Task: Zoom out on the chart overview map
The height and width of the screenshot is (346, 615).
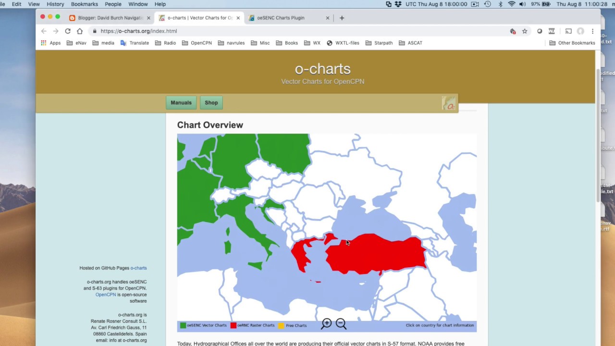Action: click(x=341, y=324)
